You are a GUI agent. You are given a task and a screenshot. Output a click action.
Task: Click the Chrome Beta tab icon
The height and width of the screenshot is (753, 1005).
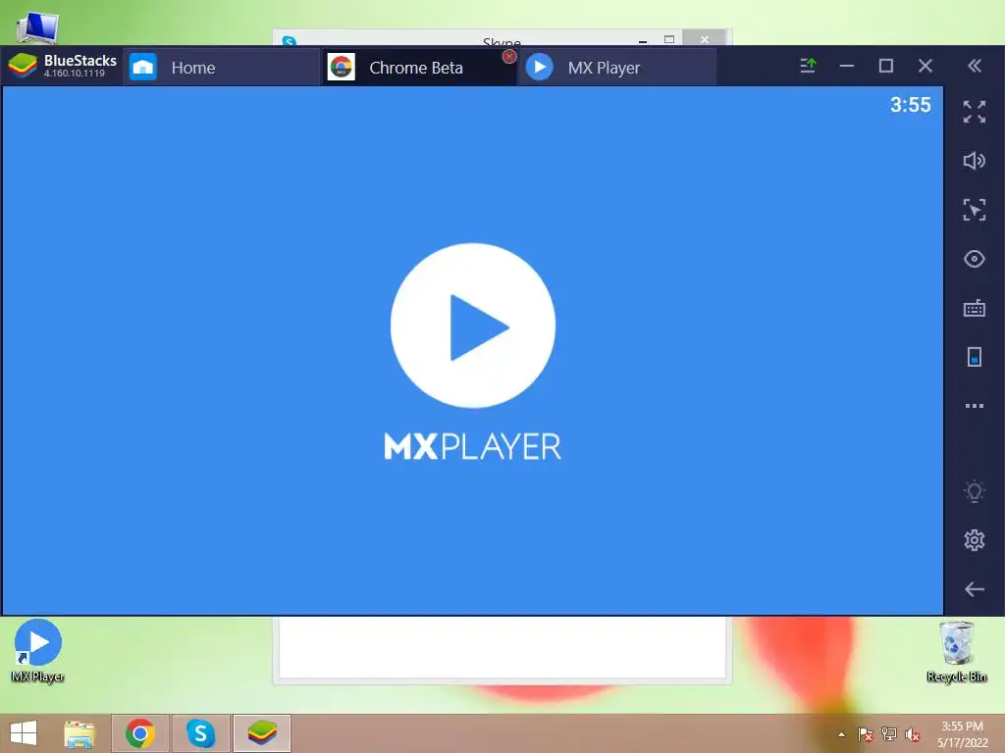(x=341, y=67)
